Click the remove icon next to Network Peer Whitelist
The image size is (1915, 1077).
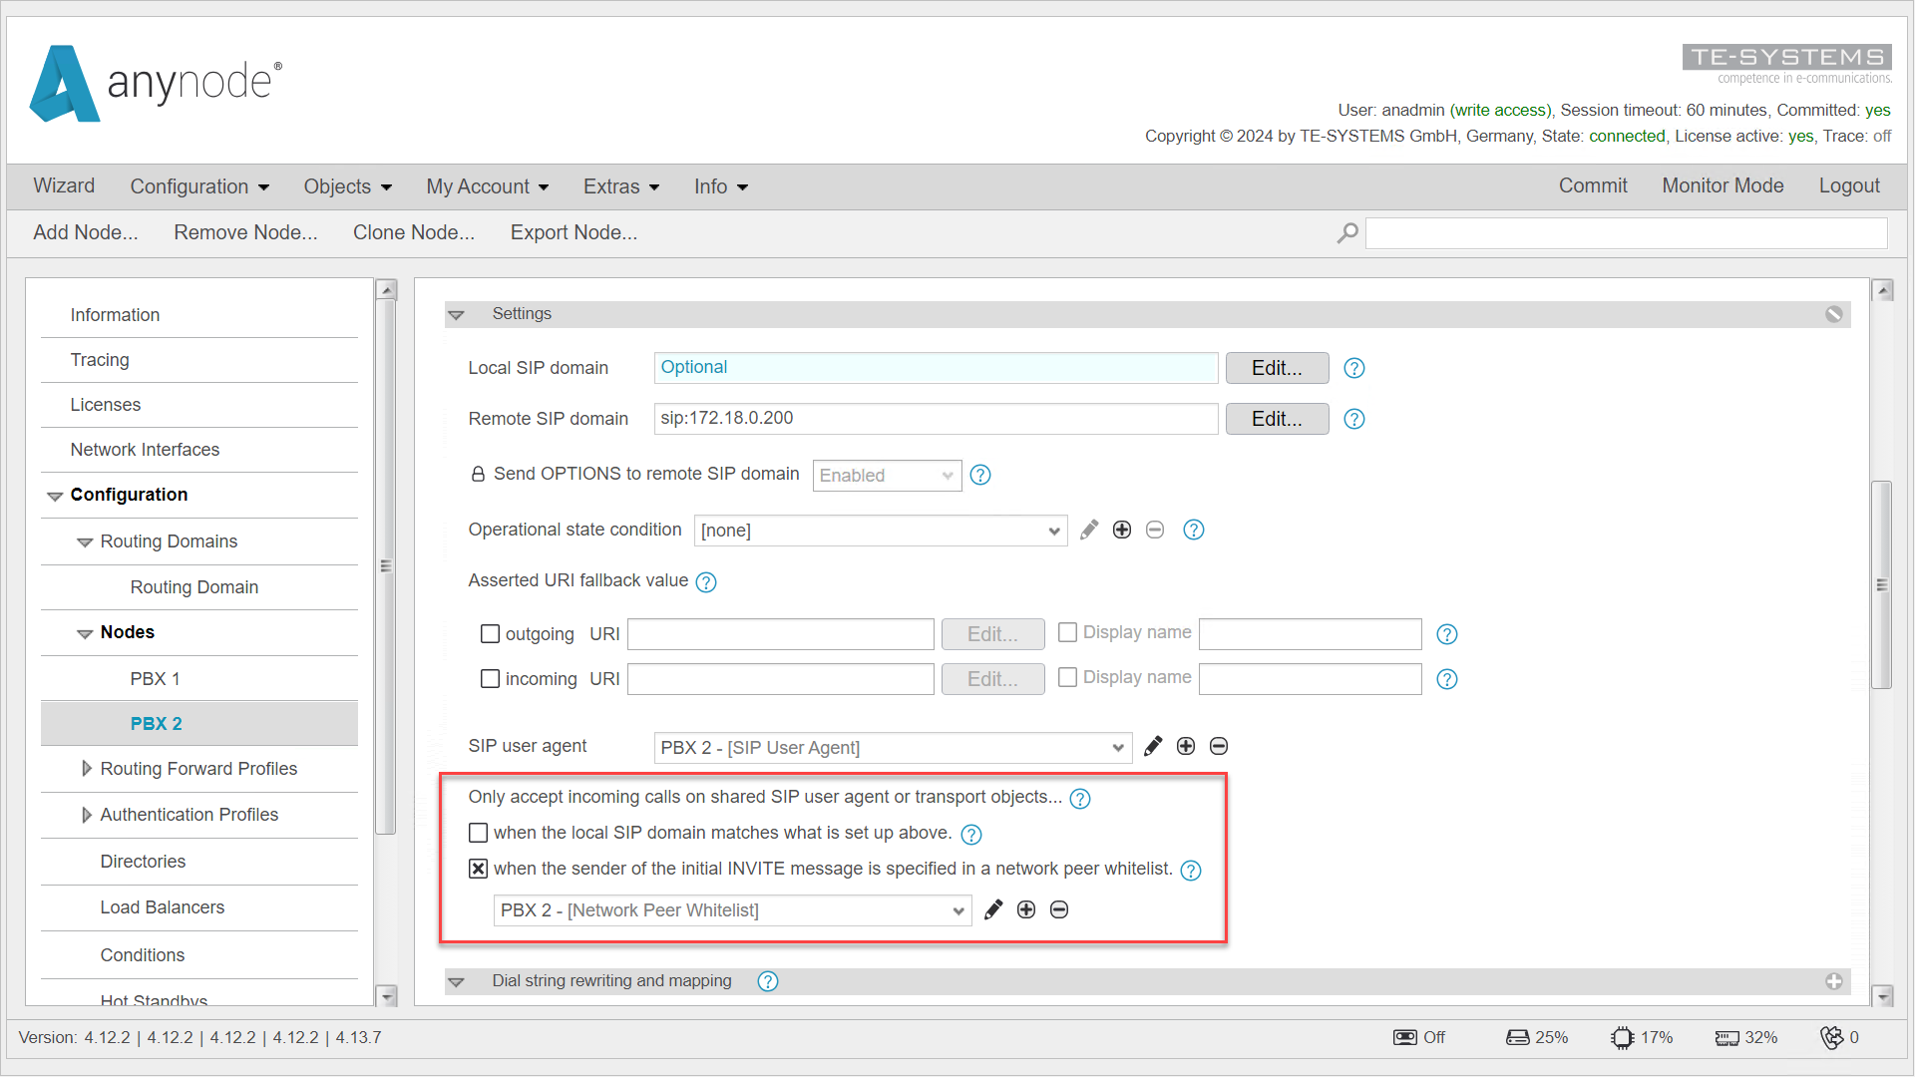coord(1060,908)
